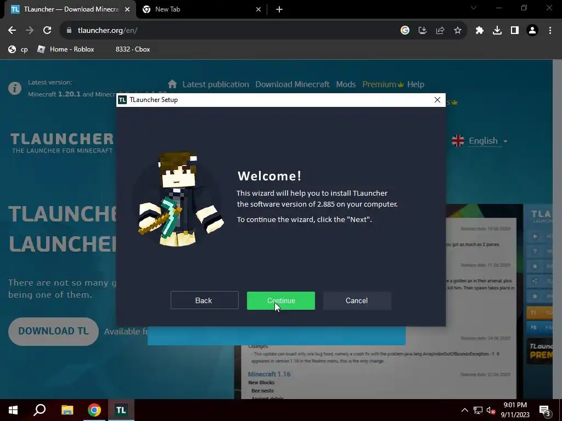
Task: Close the New Tab tab
Action: point(258,9)
